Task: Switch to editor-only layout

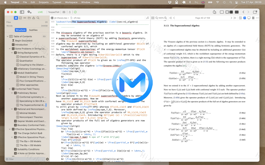Action: point(222,12)
